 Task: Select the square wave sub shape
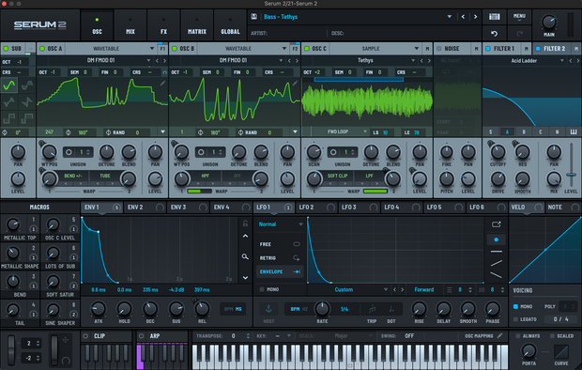click(8, 118)
